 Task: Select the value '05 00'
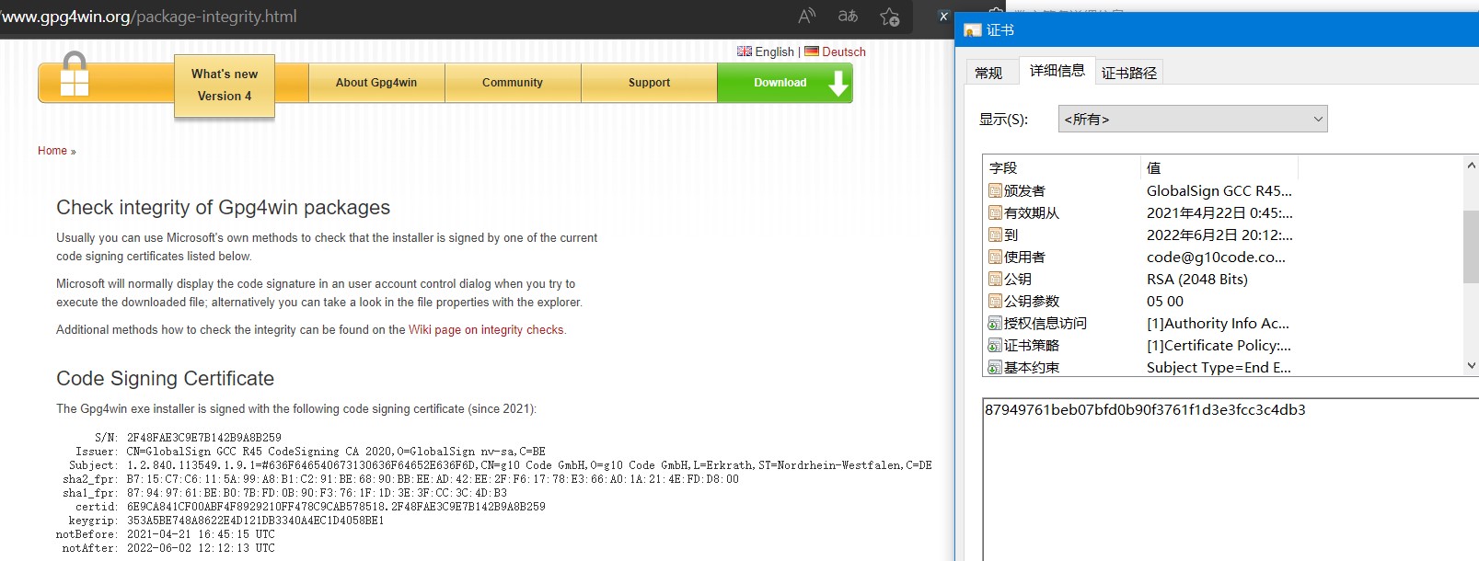(x=1164, y=301)
